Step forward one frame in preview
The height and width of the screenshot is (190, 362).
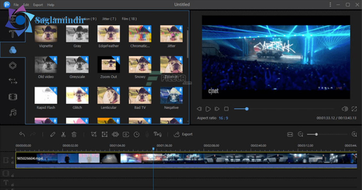tap(217, 109)
